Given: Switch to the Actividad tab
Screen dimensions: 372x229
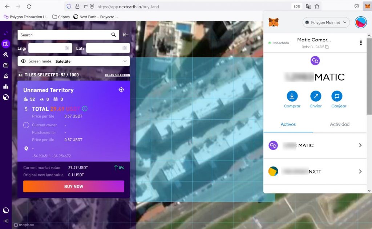Looking at the screenshot, I should 340,124.
